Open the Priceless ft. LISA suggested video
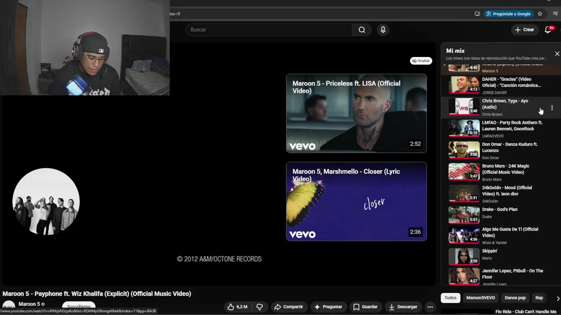 (x=356, y=113)
